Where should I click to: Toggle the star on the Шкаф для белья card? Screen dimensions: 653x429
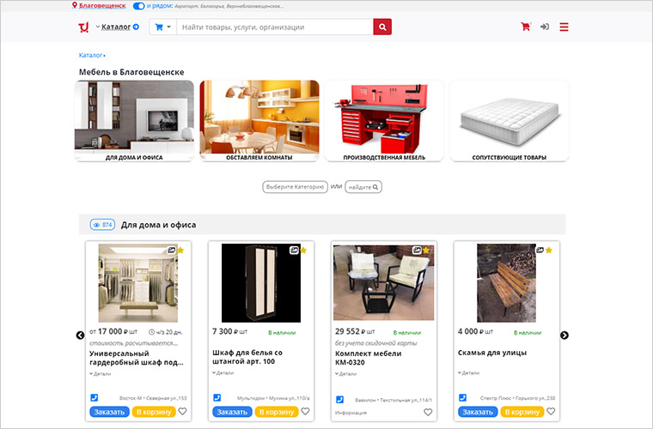click(x=303, y=251)
